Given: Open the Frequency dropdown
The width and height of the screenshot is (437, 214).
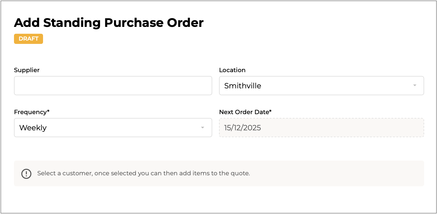Looking at the screenshot, I should point(113,128).
